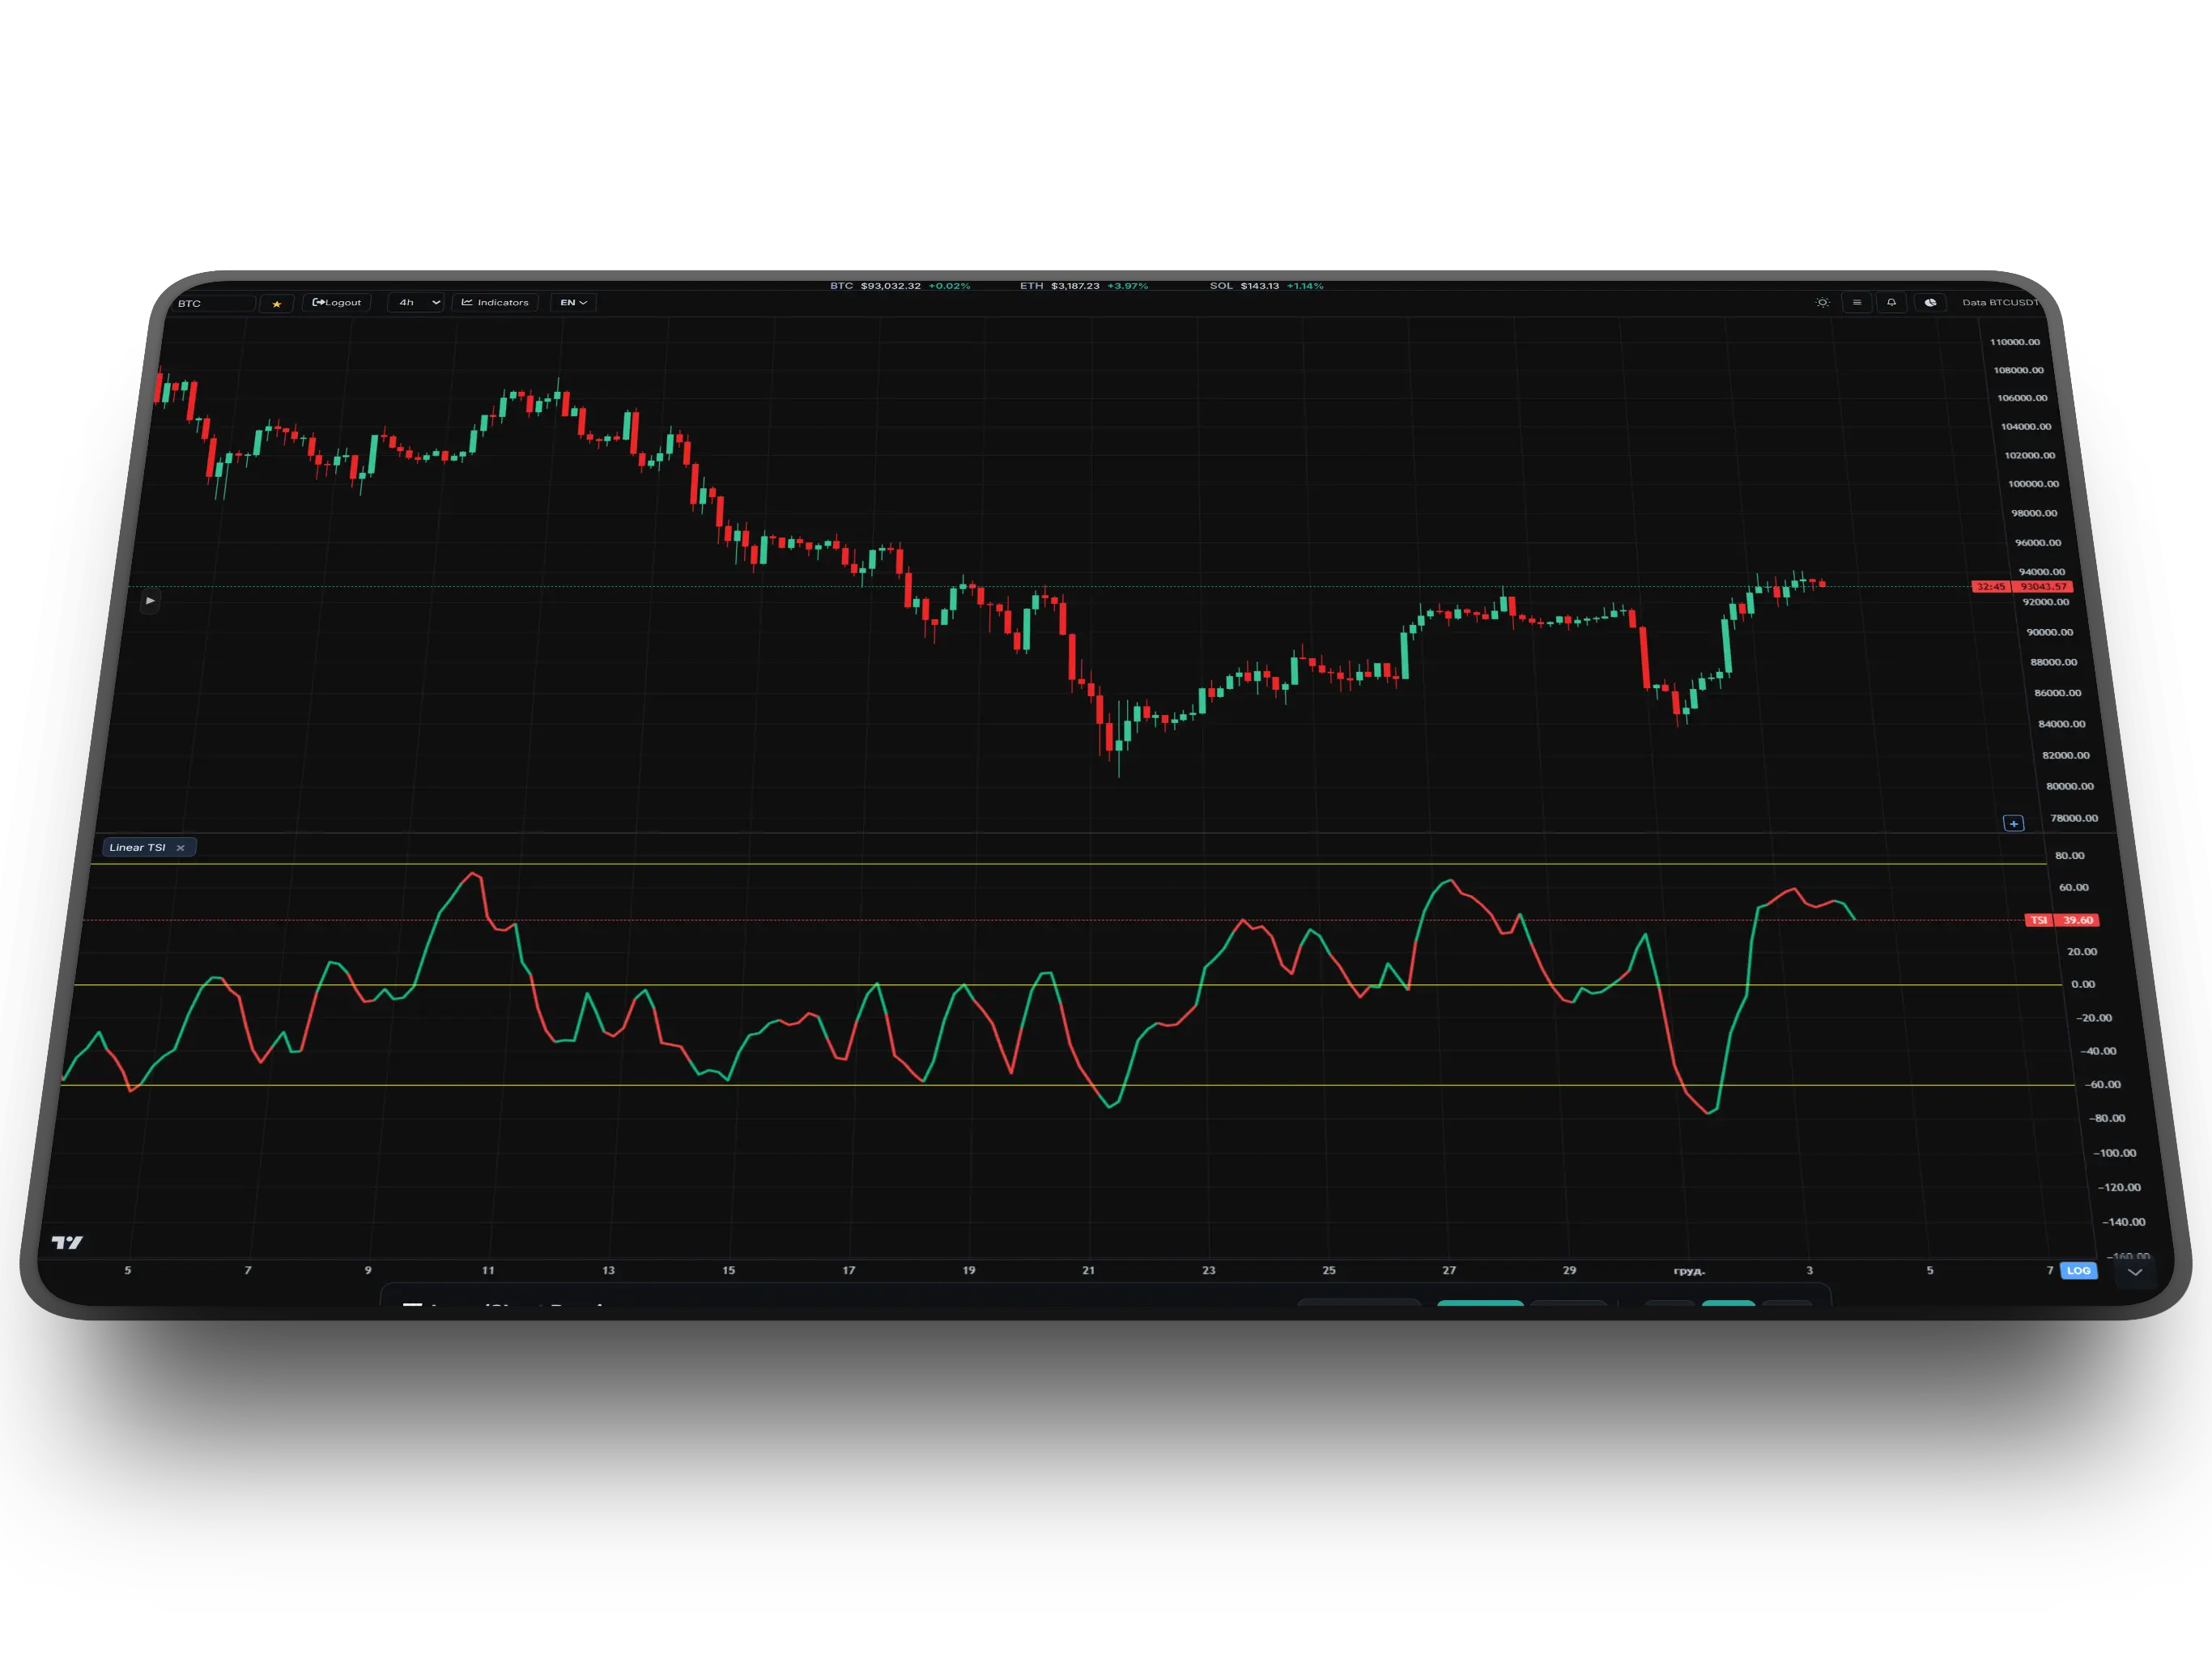Viewport: 2212px width, 1658px height.
Task: Click the Logout button
Action: tap(337, 303)
